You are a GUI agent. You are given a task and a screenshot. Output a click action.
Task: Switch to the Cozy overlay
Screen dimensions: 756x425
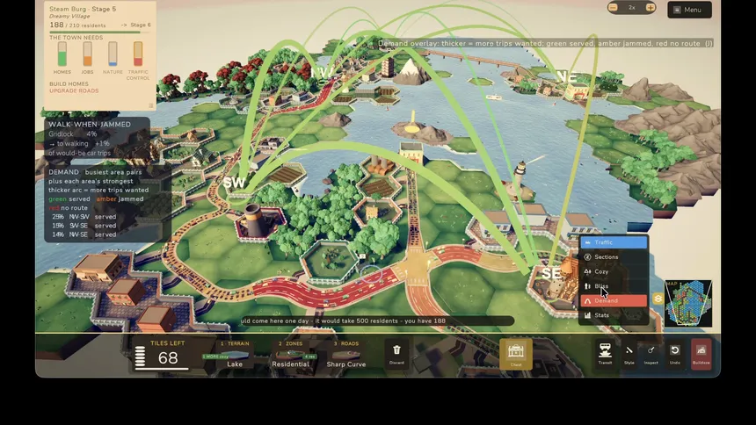[x=614, y=271]
